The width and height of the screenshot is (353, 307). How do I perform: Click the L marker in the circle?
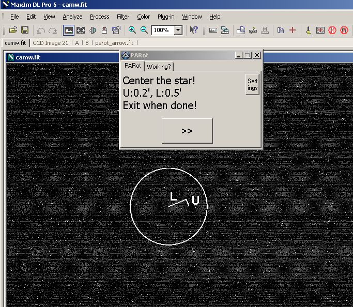173,196
